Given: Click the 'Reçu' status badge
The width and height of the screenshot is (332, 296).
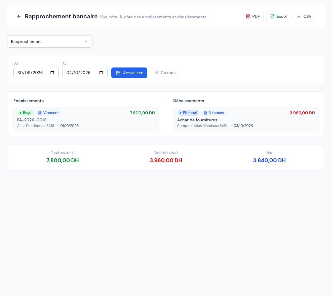Looking at the screenshot, I should (25, 113).
